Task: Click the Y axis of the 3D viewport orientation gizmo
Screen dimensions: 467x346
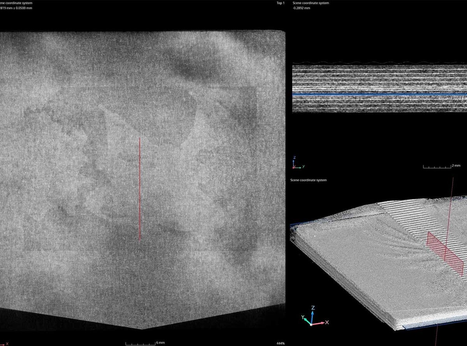Action: coord(305,320)
